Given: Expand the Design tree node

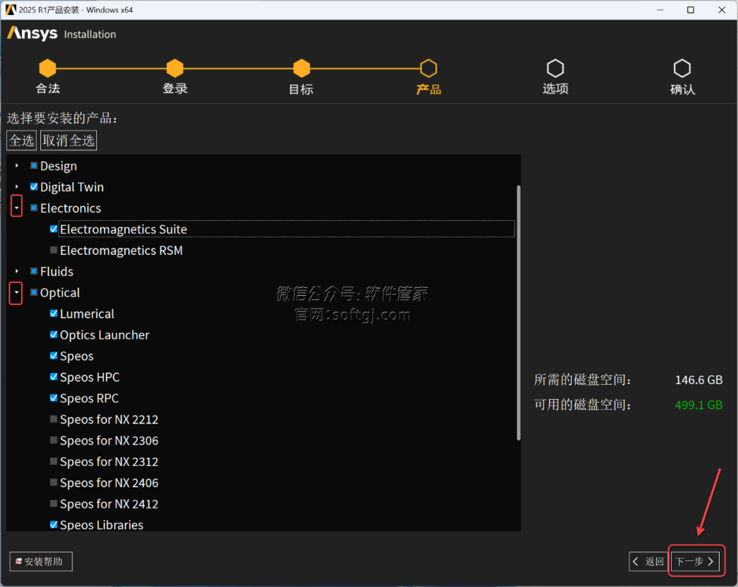Looking at the screenshot, I should (x=17, y=165).
